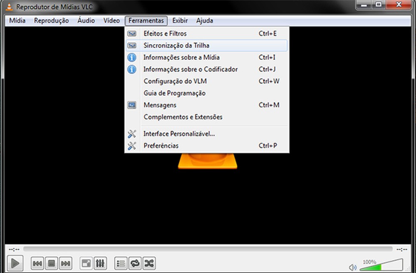Mute the audio with the speaker icon
This screenshot has height=273, width=416.
coord(353,266)
